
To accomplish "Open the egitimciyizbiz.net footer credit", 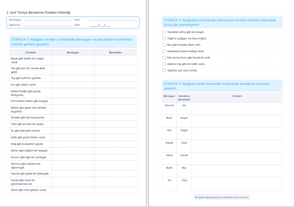I will click(x=222, y=197).
